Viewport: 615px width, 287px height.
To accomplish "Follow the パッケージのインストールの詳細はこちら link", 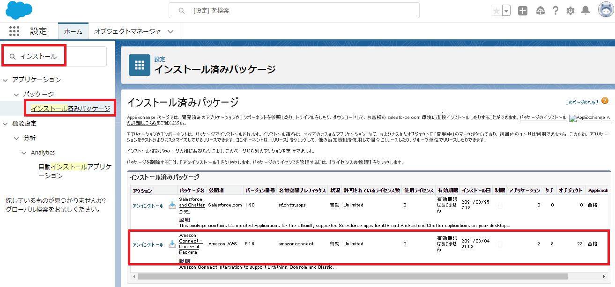I will coord(543,117).
